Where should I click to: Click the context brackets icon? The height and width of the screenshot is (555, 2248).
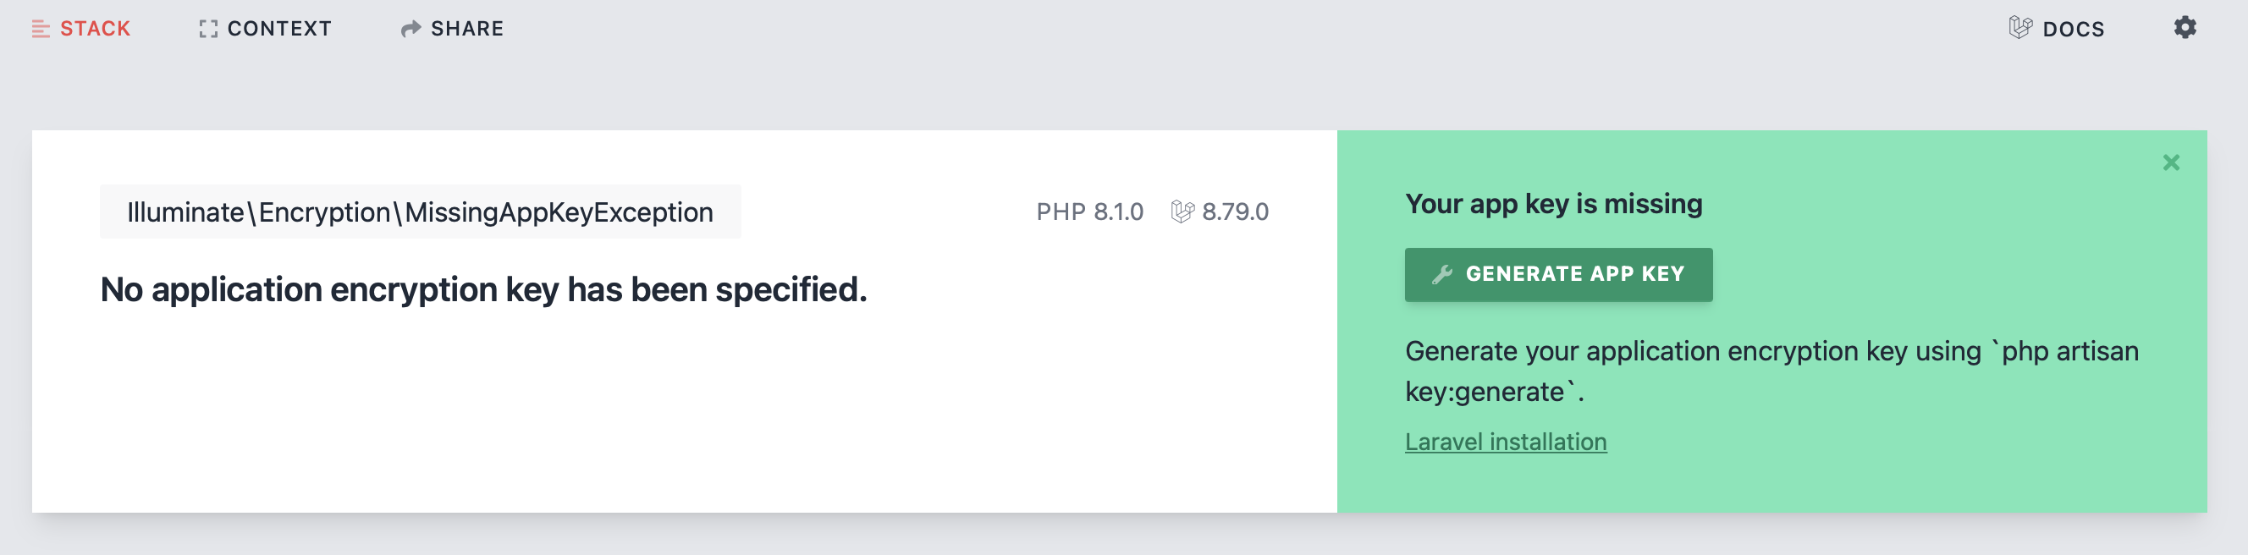tap(207, 29)
